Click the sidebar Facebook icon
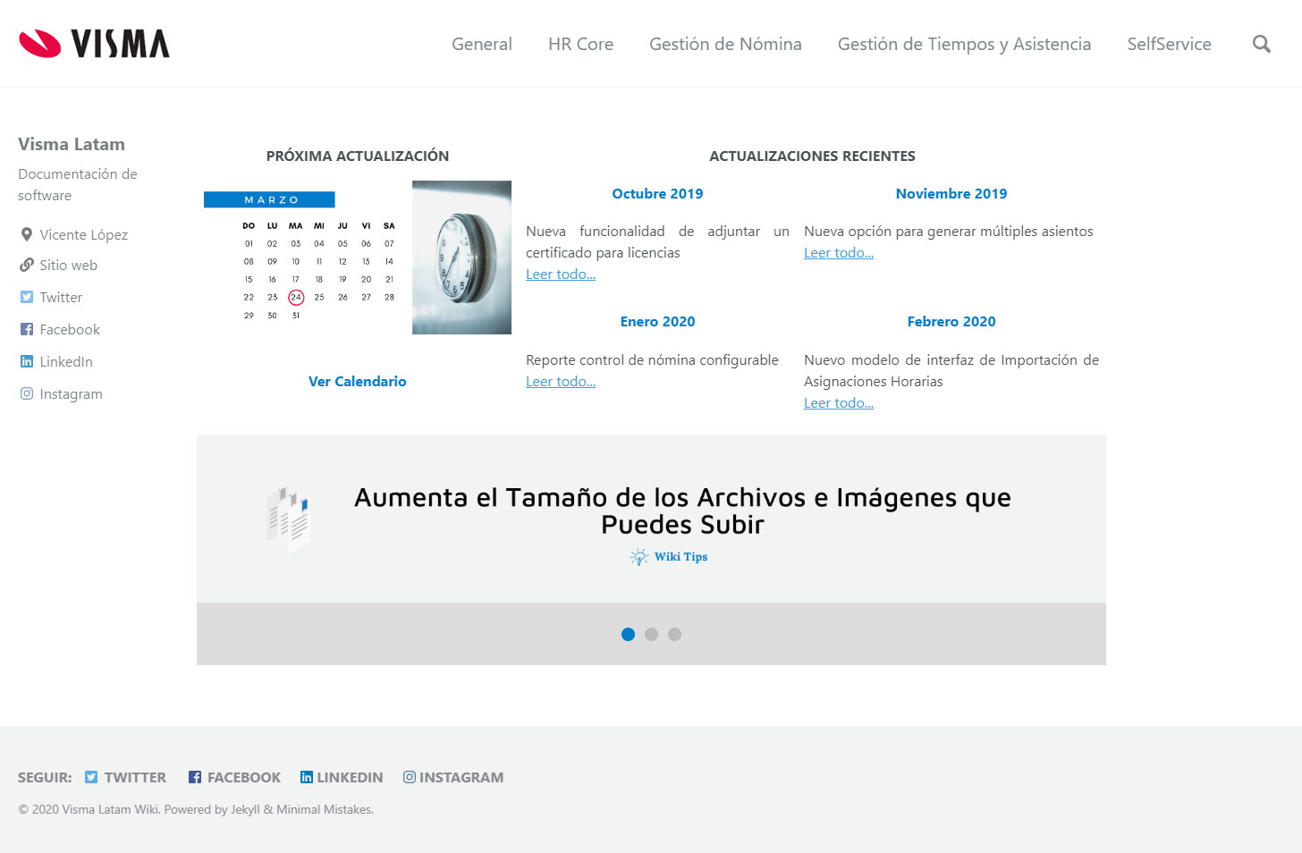This screenshot has height=853, width=1302. pyautogui.click(x=27, y=329)
